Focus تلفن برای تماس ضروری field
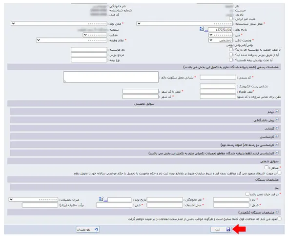 218,97
